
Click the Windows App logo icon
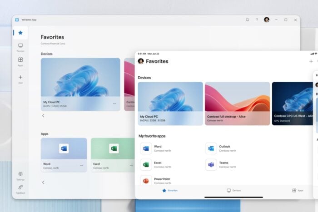[17, 20]
